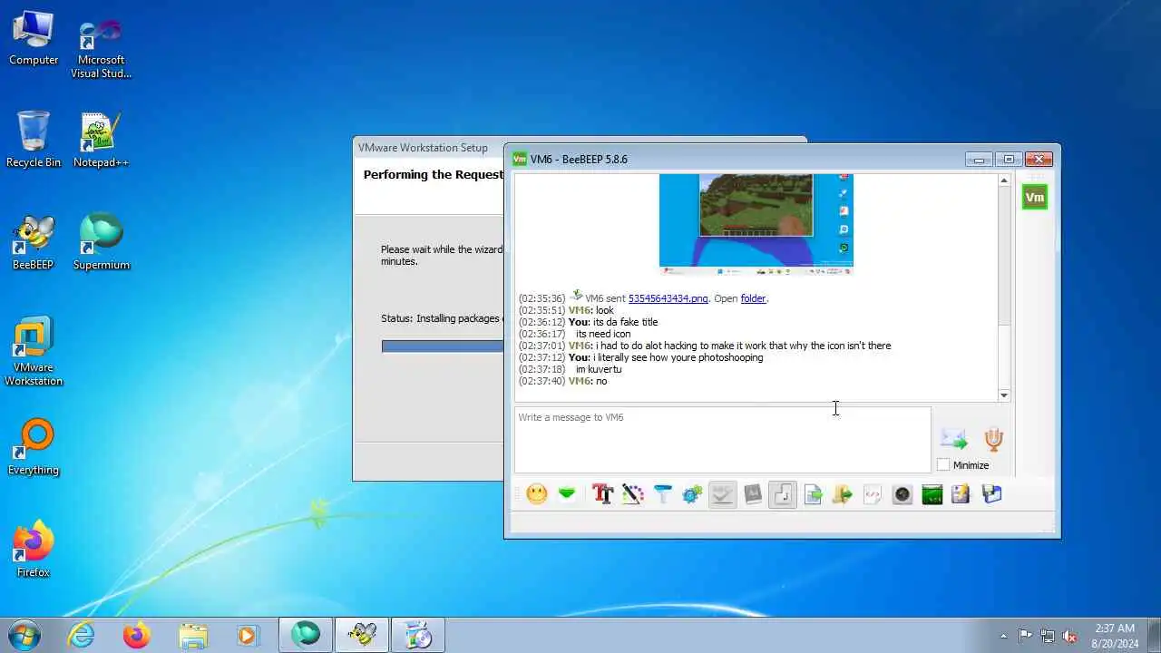Click the green Vm user avatar
This screenshot has height=653, width=1161.
pos(1035,197)
